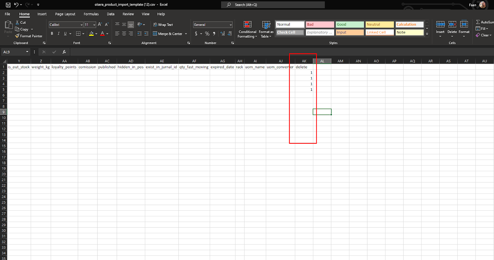494x260 pixels.
Task: Toggle underline formatting
Action: [x=65, y=34]
